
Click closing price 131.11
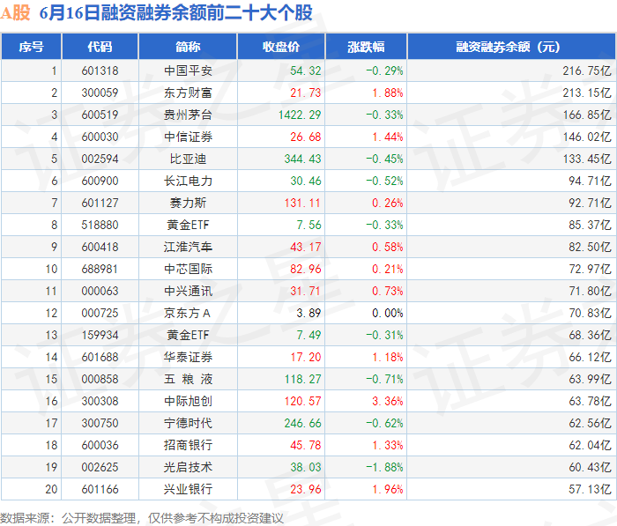[x=302, y=203]
